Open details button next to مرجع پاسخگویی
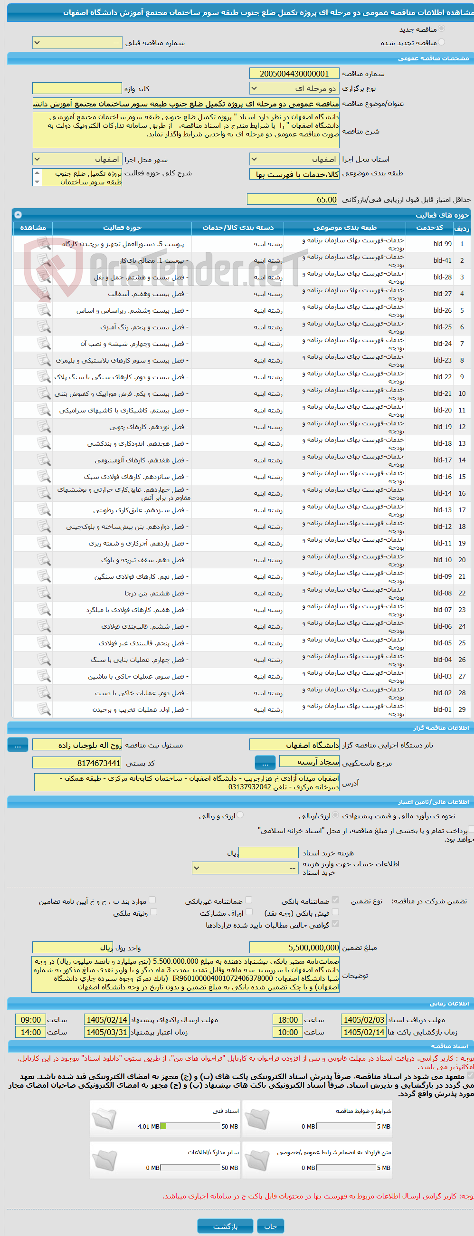The width and height of the screenshot is (474, 1236). click(265, 763)
